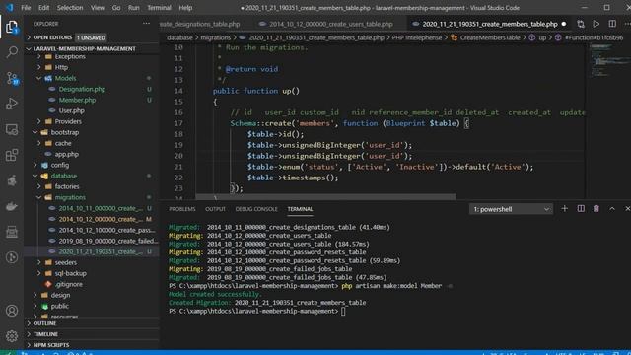Expand the Outline section
Viewport: 631px width, 355px height.
click(x=44, y=323)
